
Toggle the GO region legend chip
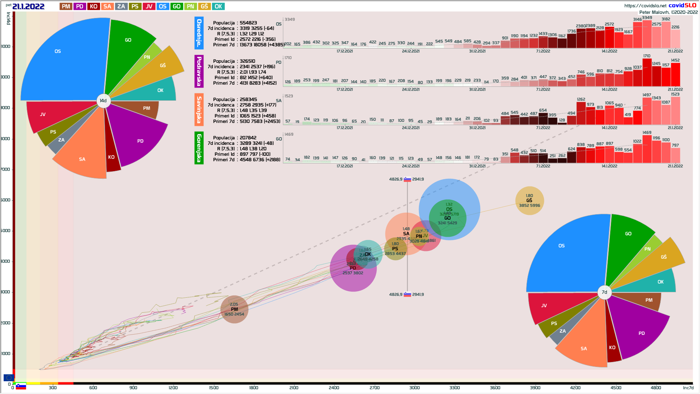tap(176, 6)
